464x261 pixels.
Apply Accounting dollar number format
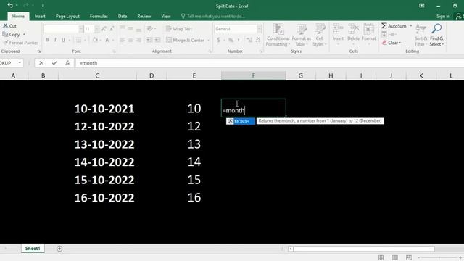click(x=218, y=40)
